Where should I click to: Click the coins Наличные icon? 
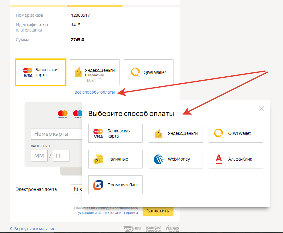click(98, 159)
